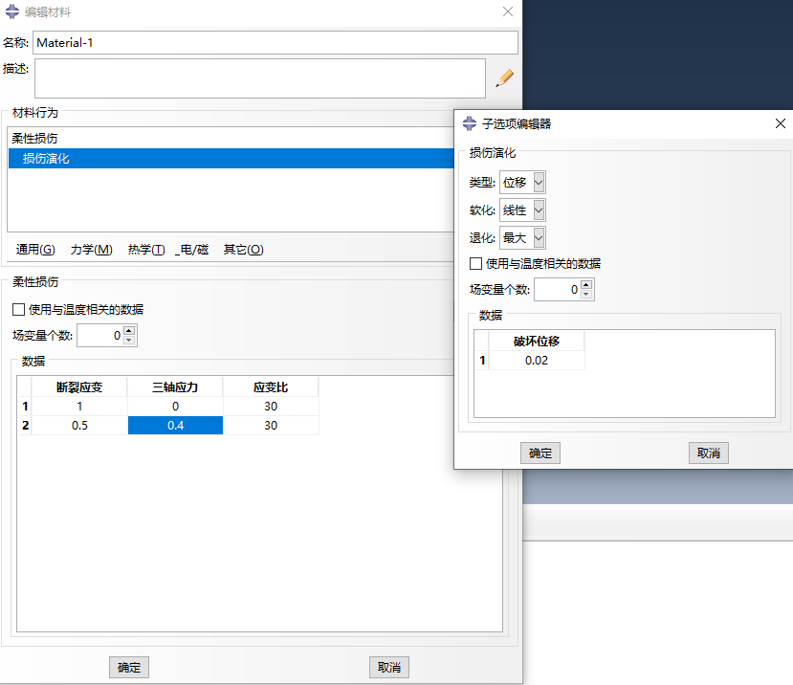Click the 破坏位移 column header
793x685 pixels.
coord(537,341)
